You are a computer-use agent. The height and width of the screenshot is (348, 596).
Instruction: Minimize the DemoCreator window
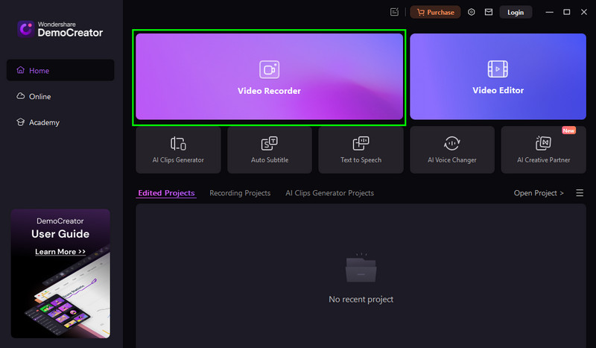coord(549,12)
